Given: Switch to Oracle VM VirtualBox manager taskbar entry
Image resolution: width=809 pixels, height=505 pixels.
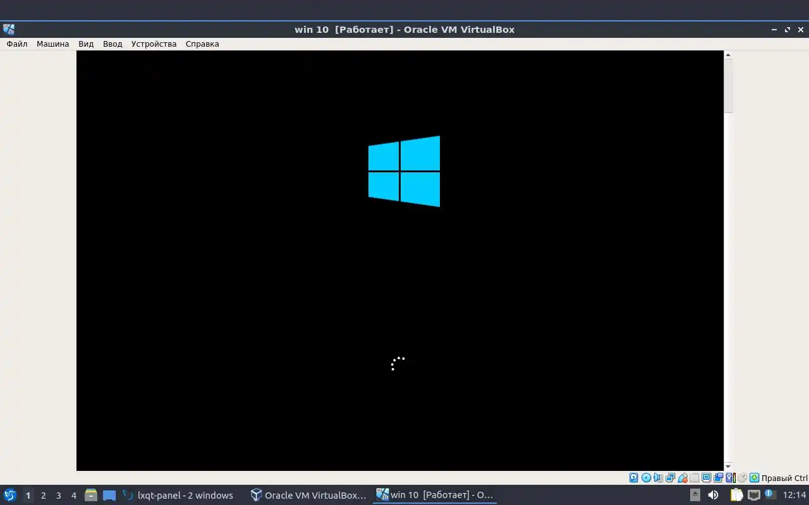Looking at the screenshot, I should point(308,495).
